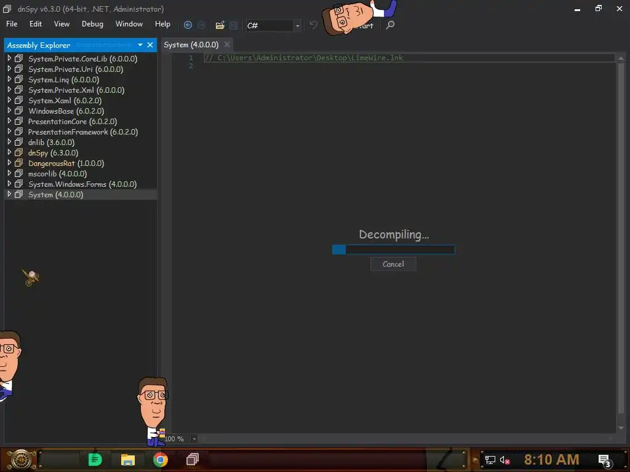Open File Explorer from the taskbar
The image size is (630, 472).
(128, 460)
